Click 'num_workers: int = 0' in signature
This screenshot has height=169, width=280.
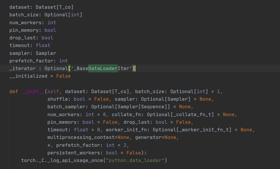76,114
